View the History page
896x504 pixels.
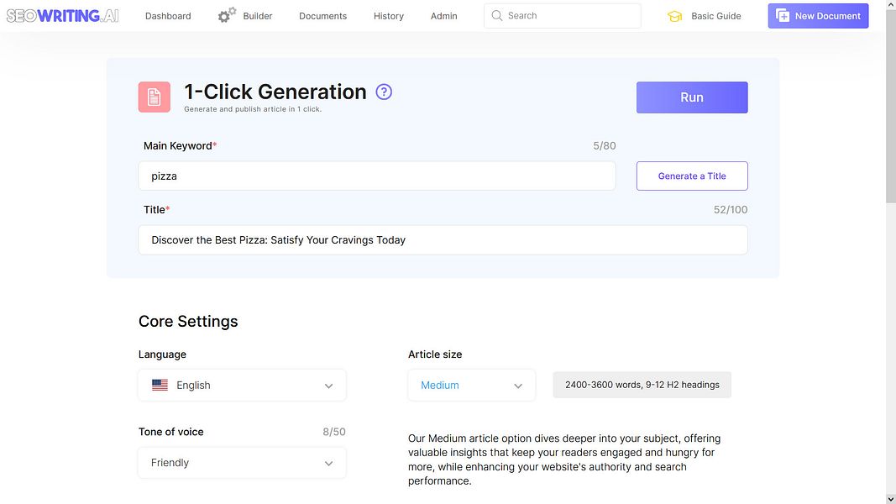(x=388, y=15)
